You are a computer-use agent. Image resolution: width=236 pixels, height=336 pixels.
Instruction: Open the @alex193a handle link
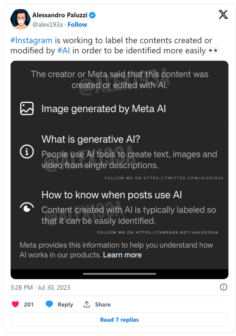tap(47, 25)
